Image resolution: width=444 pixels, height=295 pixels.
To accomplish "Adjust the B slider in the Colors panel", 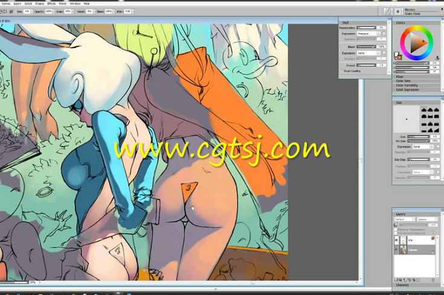I will pyautogui.click(x=412, y=72).
